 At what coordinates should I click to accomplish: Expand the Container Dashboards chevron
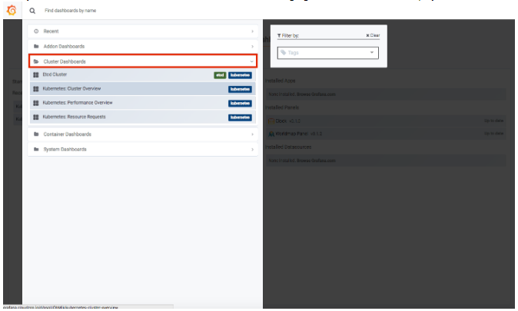click(252, 134)
